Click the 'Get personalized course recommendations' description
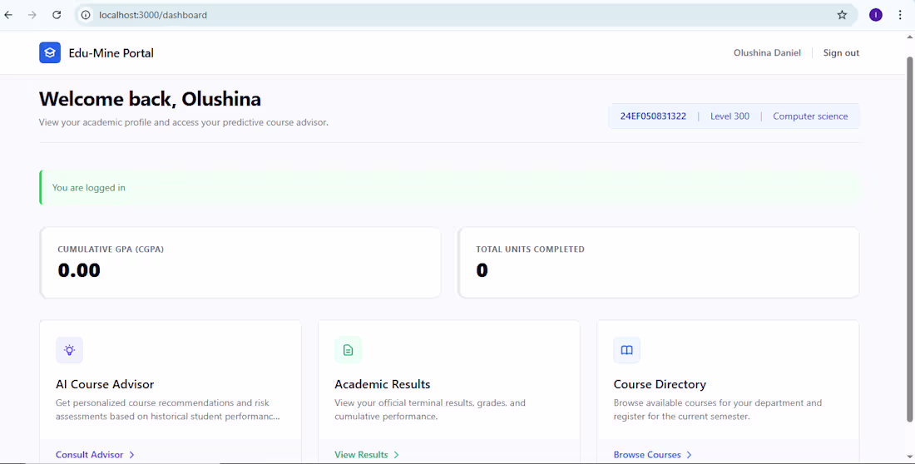Screen dimensions: 915x464 coord(167,410)
